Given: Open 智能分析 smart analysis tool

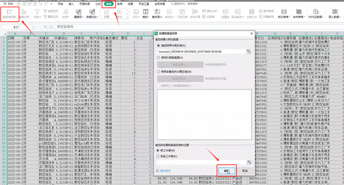Looking at the screenshot, I should pos(24,13).
